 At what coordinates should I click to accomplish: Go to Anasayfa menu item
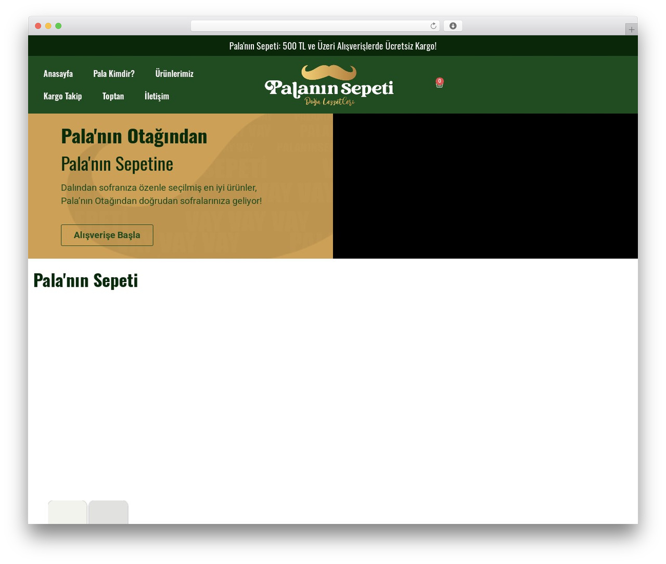coord(58,74)
